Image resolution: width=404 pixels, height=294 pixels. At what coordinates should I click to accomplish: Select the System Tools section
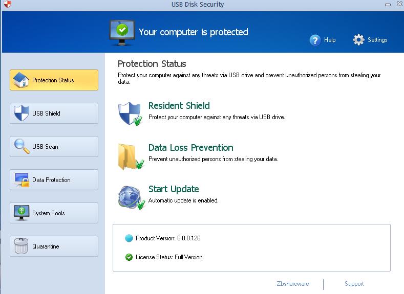[x=54, y=213]
